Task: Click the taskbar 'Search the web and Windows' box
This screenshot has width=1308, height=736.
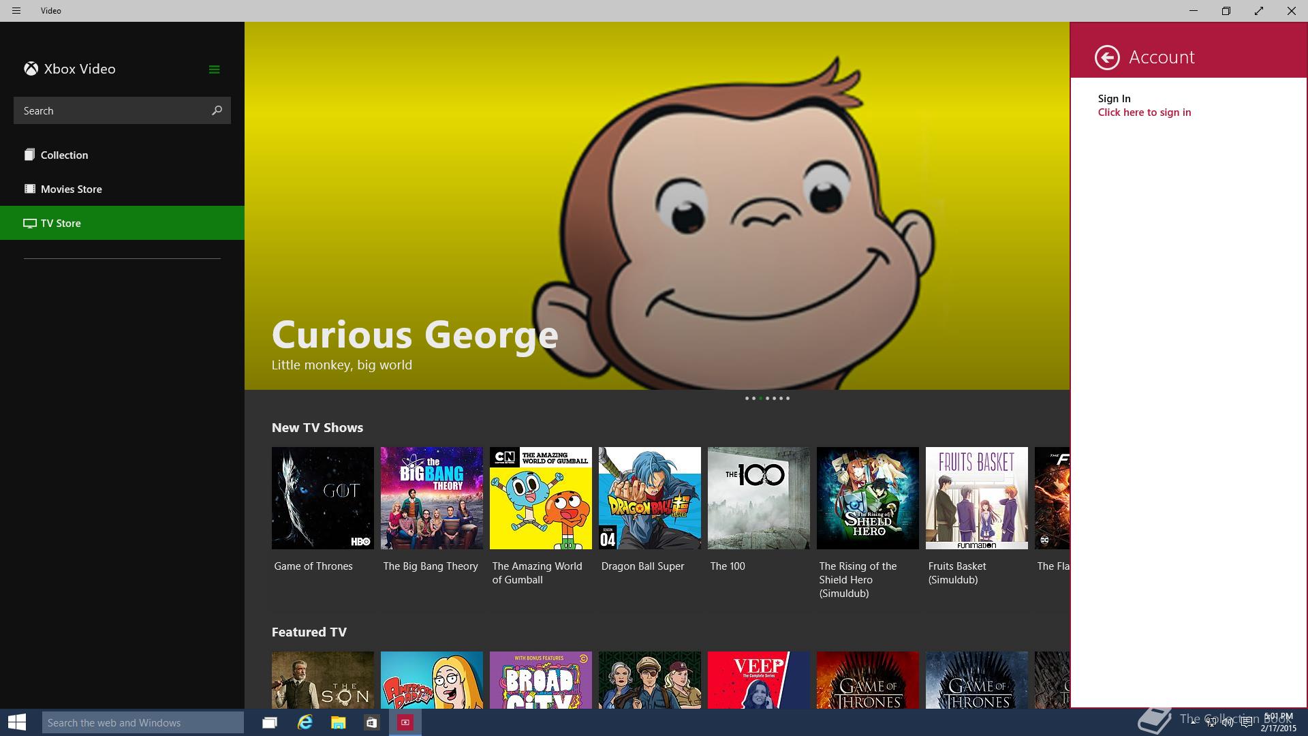Action: 143,722
